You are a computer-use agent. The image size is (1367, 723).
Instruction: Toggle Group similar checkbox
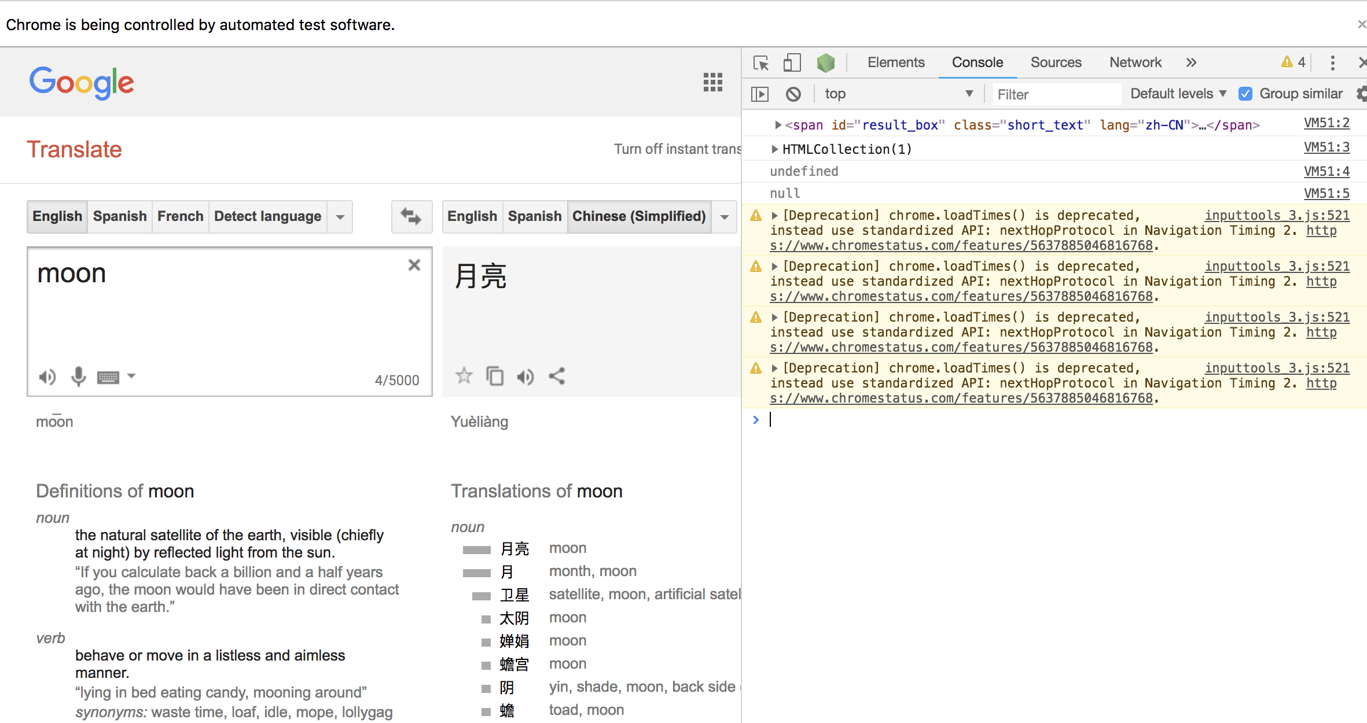pyautogui.click(x=1245, y=94)
